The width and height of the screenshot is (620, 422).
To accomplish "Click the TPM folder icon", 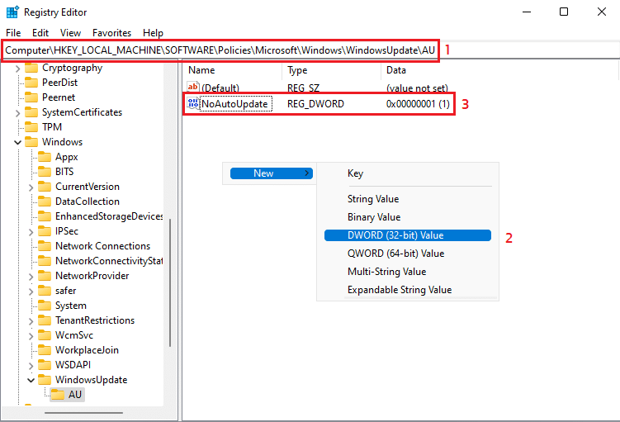I will [31, 127].
